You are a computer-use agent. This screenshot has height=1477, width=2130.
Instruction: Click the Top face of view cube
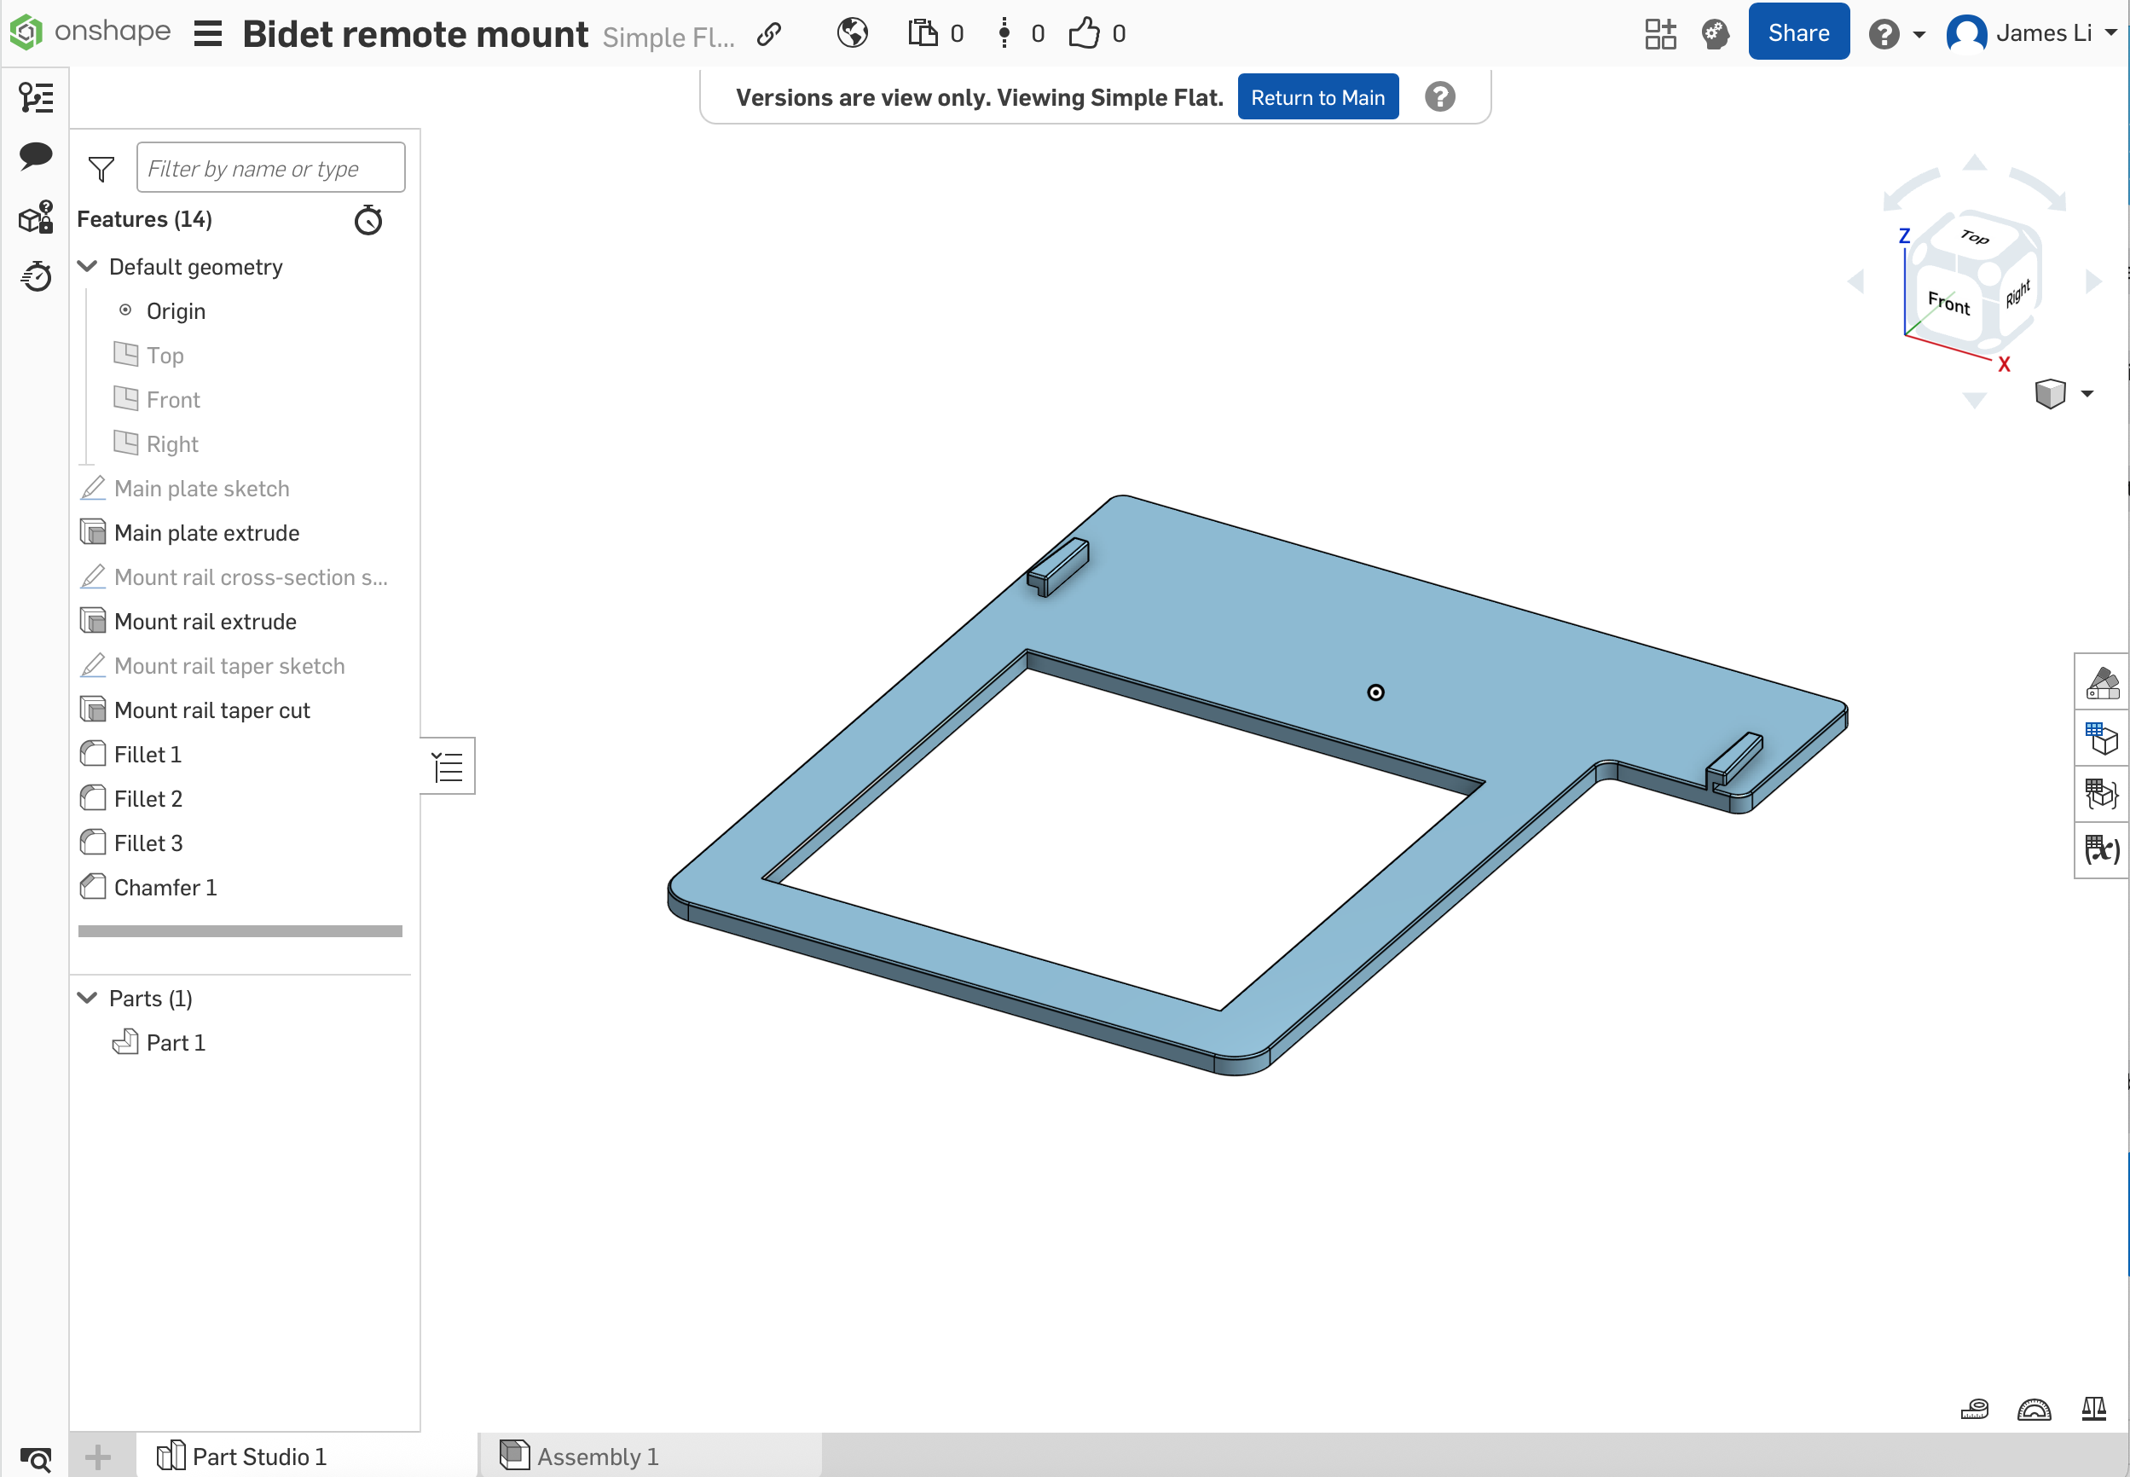[1976, 237]
